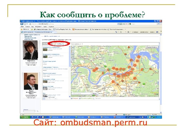Viewport: 186px width, 139px height.
Task: Click the orange cluster marker labeled 129
Action: [x=131, y=73]
